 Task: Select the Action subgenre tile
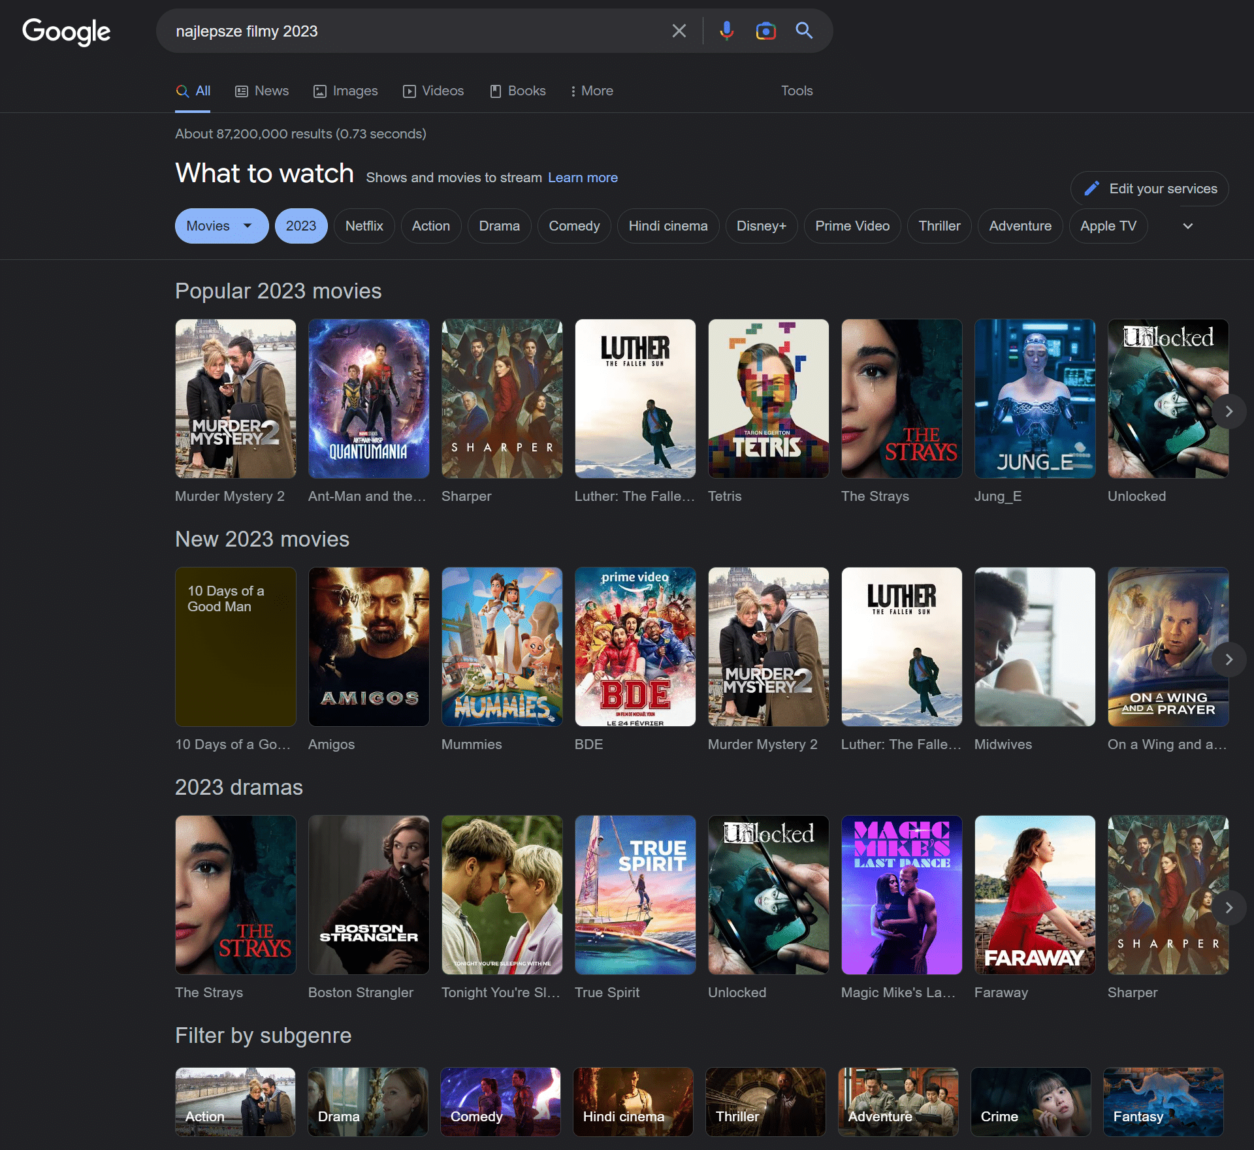(x=236, y=1102)
